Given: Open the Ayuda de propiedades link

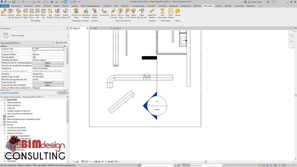Looking at the screenshot, I should coord(9,93).
